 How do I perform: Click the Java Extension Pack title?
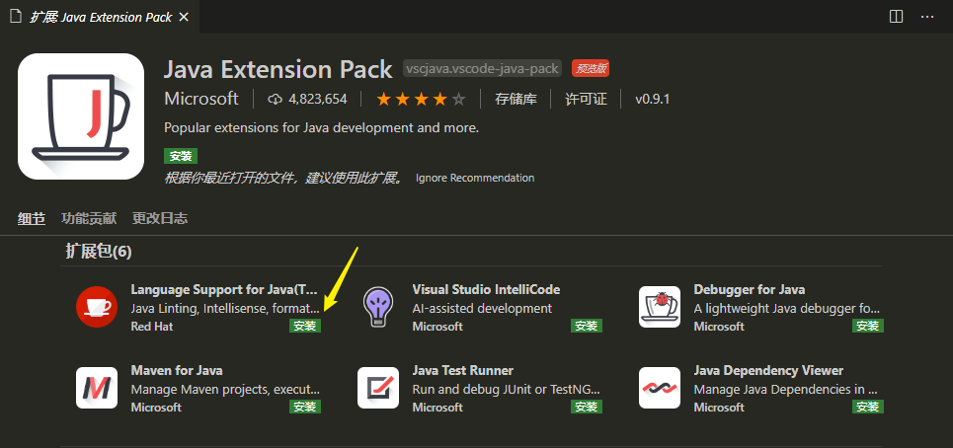pos(278,69)
